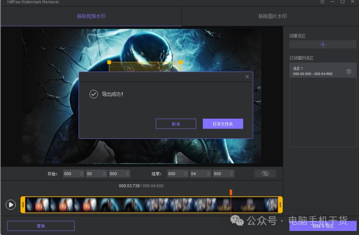Switch to the 移除图片水印 tab
This screenshot has width=359, height=235.
[272, 16]
